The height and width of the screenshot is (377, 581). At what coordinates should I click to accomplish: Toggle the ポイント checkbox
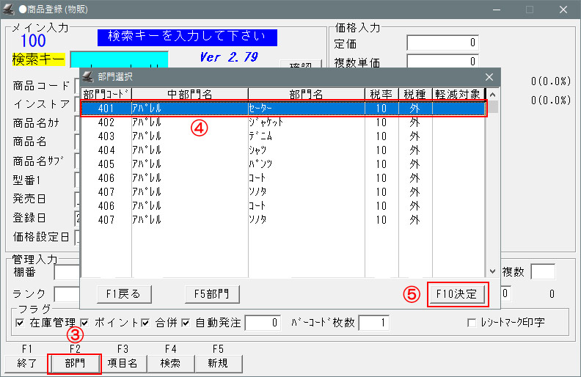coord(85,322)
